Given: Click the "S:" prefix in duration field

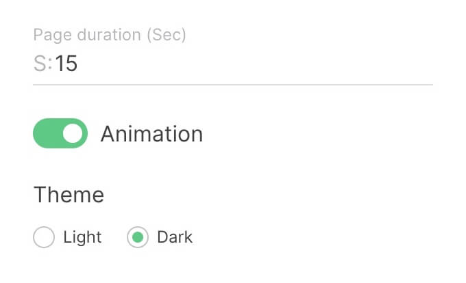Looking at the screenshot, I should click(x=42, y=64).
